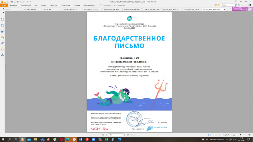Click the zoom out minus button
Viewport: 253px width, 142px height.
coord(234,135)
